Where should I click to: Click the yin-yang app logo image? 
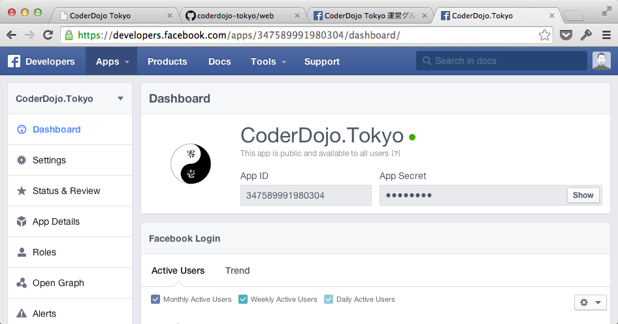coord(191,163)
